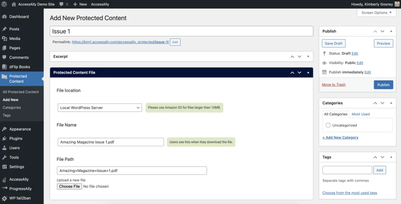
Task: Click the Media icon in sidebar
Action: 4,39
